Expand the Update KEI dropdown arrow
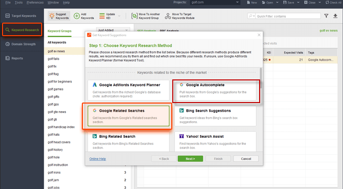The height and width of the screenshot is (189, 343). tap(119, 16)
